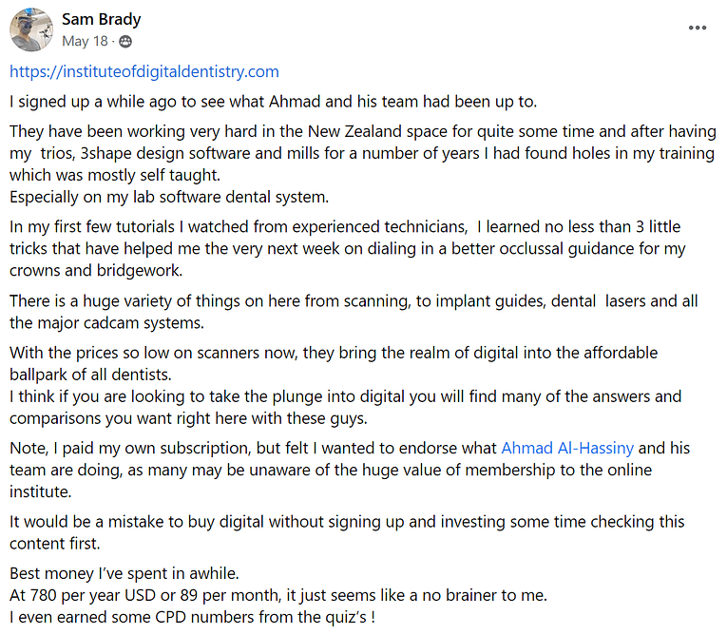Open the May 18 post timestamp
Image resolution: width=727 pixels, height=635 pixels.
[85, 41]
